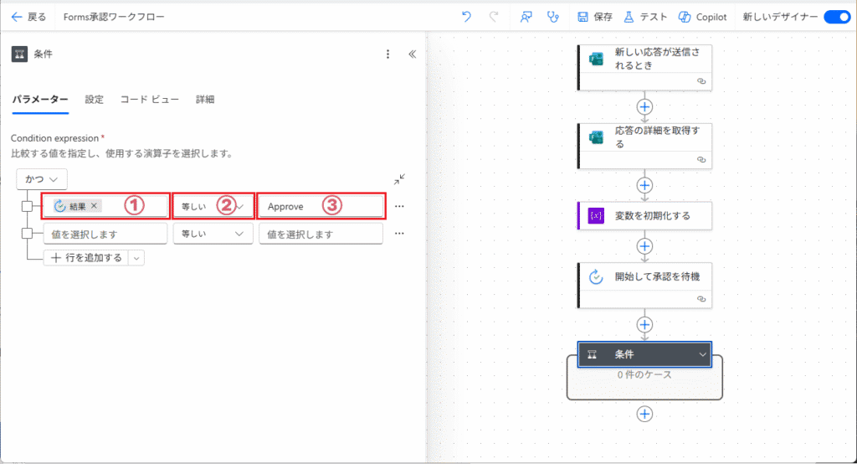
Task: Click the Forms承認ワークフロー flow title
Action: [114, 17]
